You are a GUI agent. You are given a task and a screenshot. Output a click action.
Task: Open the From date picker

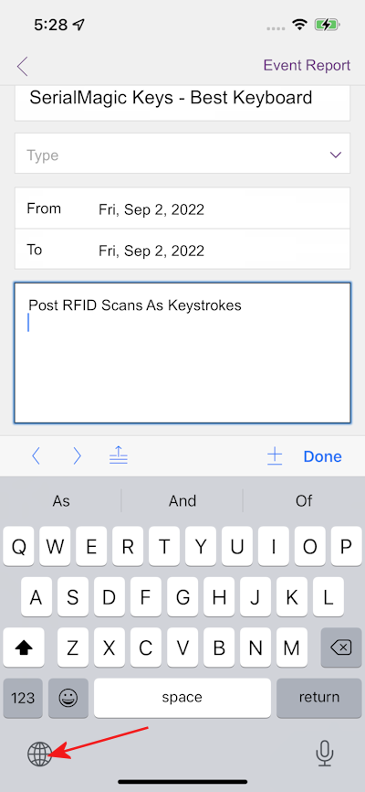point(182,209)
